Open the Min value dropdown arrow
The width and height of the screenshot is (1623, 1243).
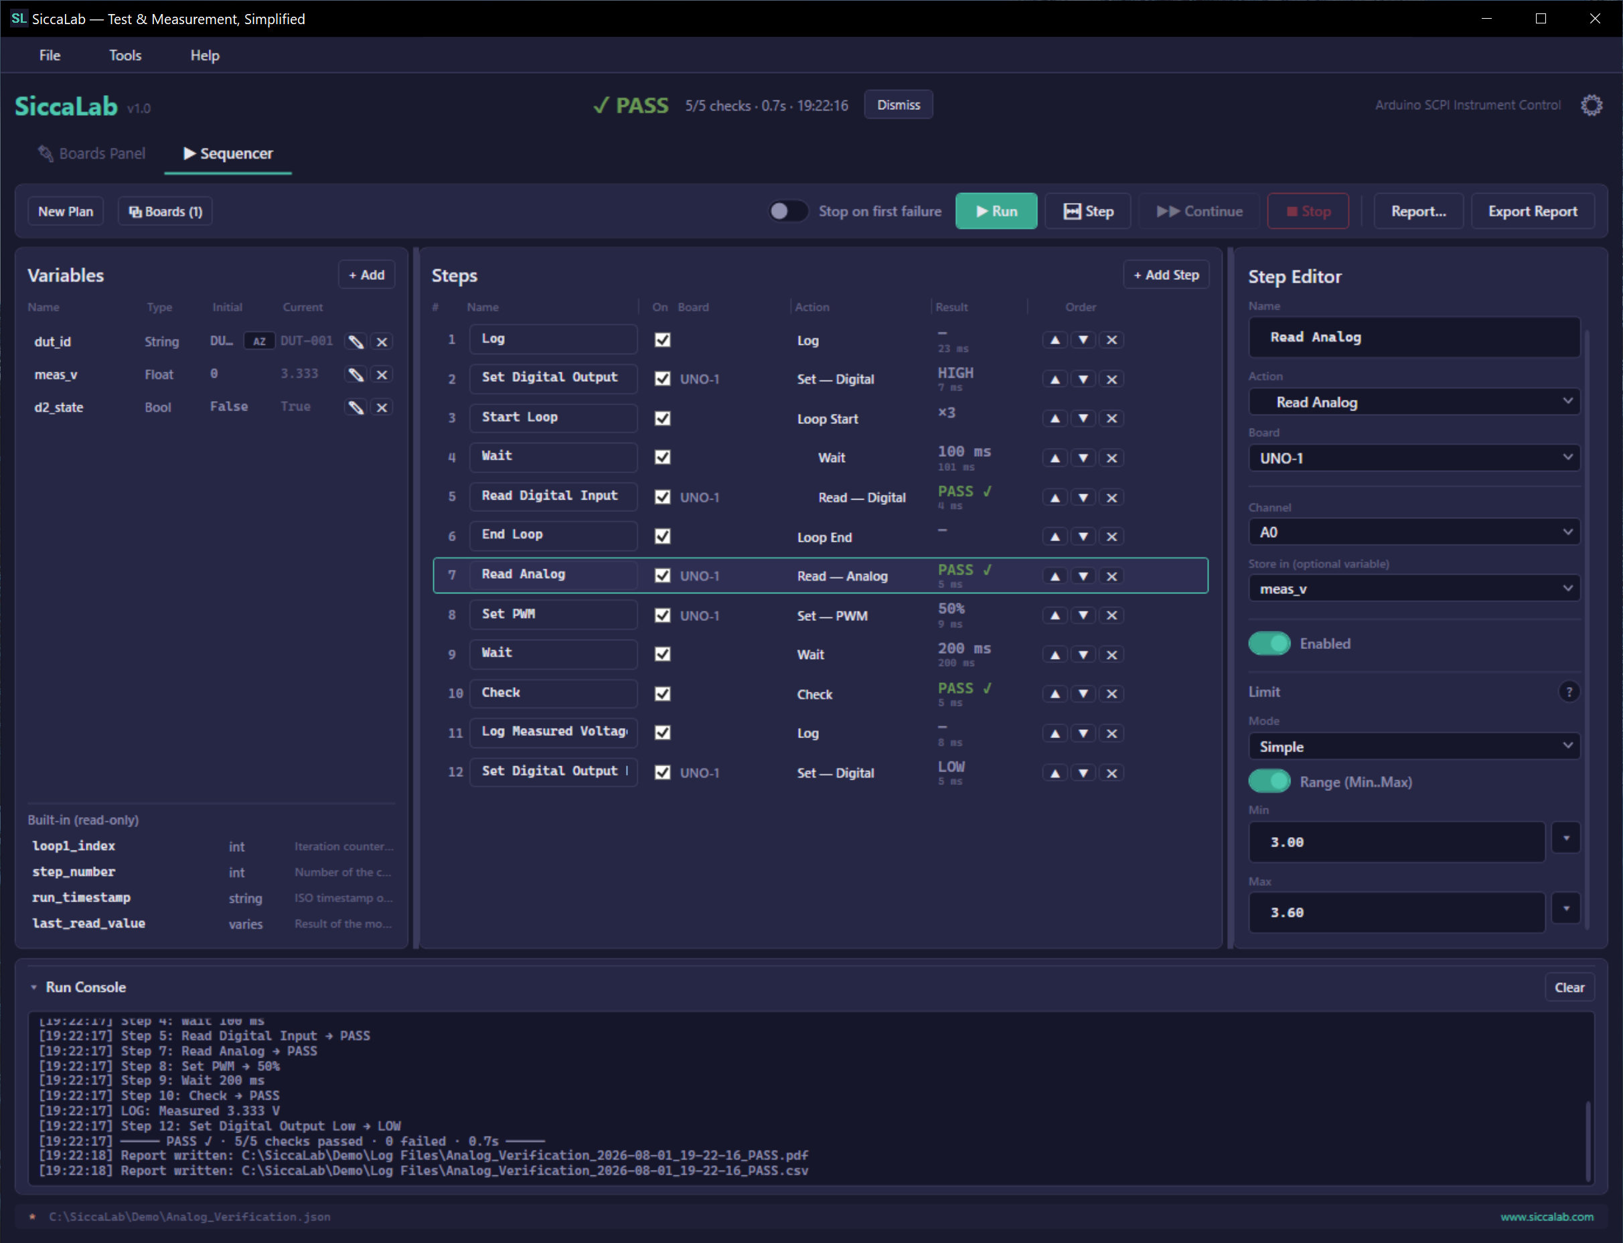[x=1565, y=838]
